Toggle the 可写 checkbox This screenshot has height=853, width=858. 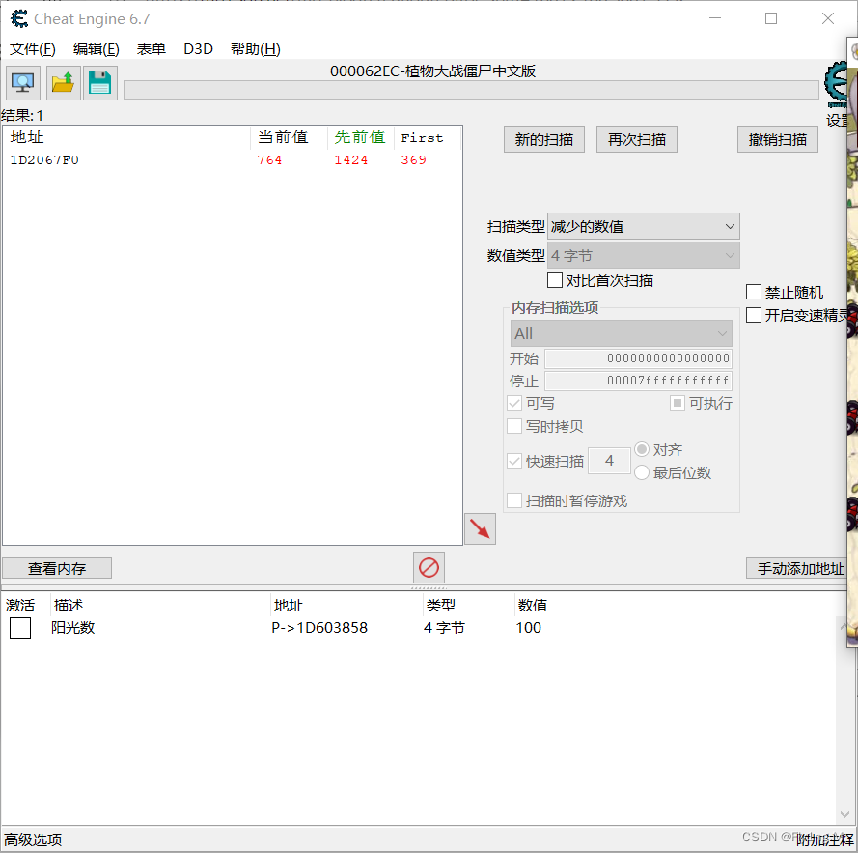click(x=514, y=403)
